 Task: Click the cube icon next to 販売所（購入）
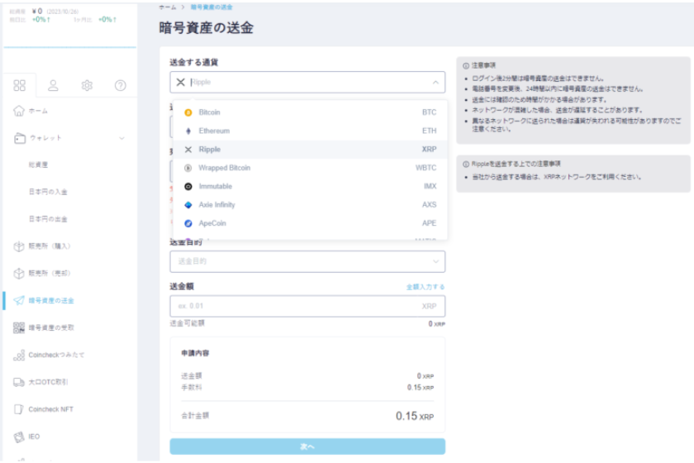coord(18,246)
